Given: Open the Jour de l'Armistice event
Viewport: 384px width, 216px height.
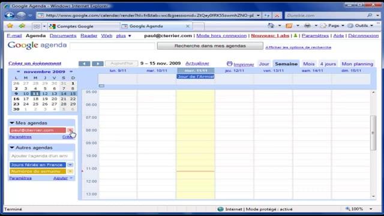Looking at the screenshot, I should tap(196, 76).
